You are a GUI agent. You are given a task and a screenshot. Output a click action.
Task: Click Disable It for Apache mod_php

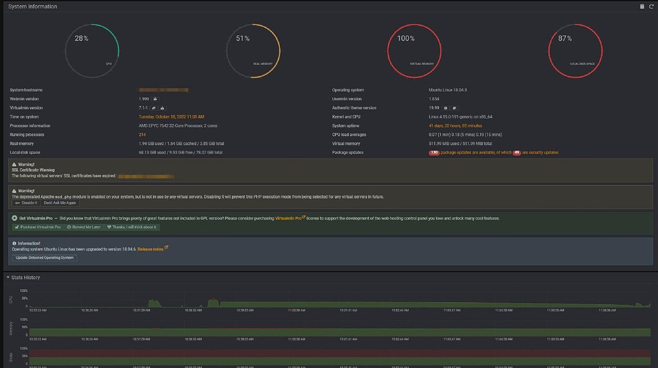[26, 203]
